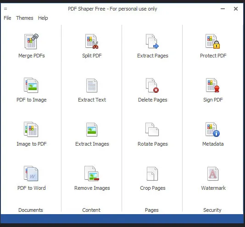Click the Metadata label
Viewport: 245px width, 227px height.
pyautogui.click(x=213, y=144)
